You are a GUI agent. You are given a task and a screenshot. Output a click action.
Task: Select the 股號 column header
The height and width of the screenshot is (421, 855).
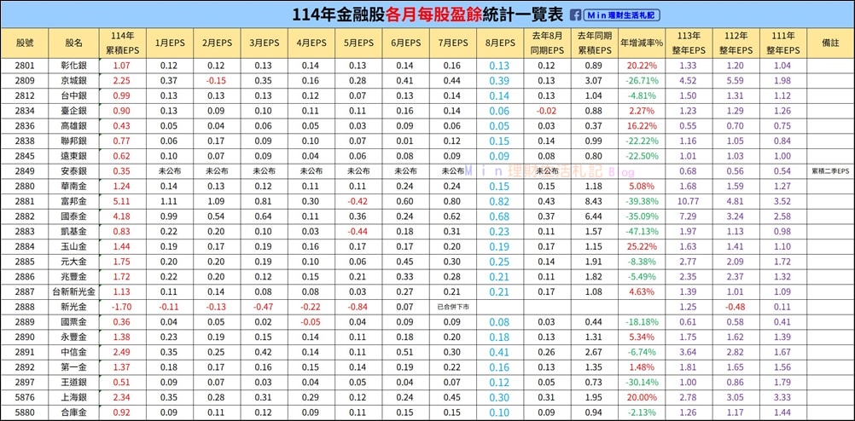pos(25,43)
